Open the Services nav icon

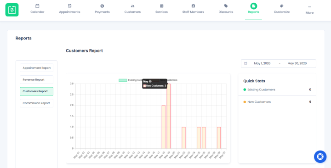[161, 6]
